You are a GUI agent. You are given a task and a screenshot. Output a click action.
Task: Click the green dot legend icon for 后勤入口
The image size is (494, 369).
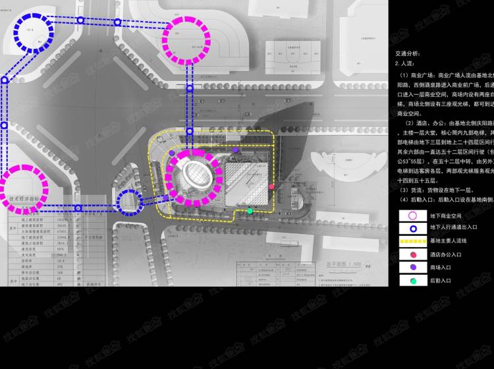click(x=412, y=281)
